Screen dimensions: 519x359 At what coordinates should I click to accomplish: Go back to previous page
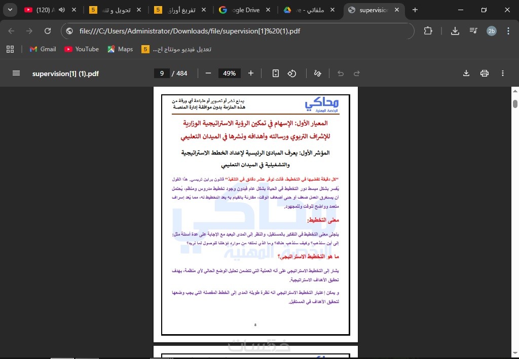(11, 31)
